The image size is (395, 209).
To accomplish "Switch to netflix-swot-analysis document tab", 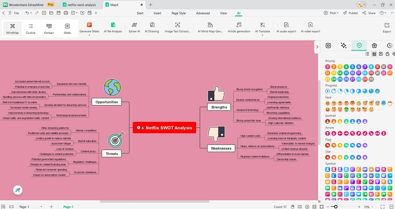I will pos(79,5).
